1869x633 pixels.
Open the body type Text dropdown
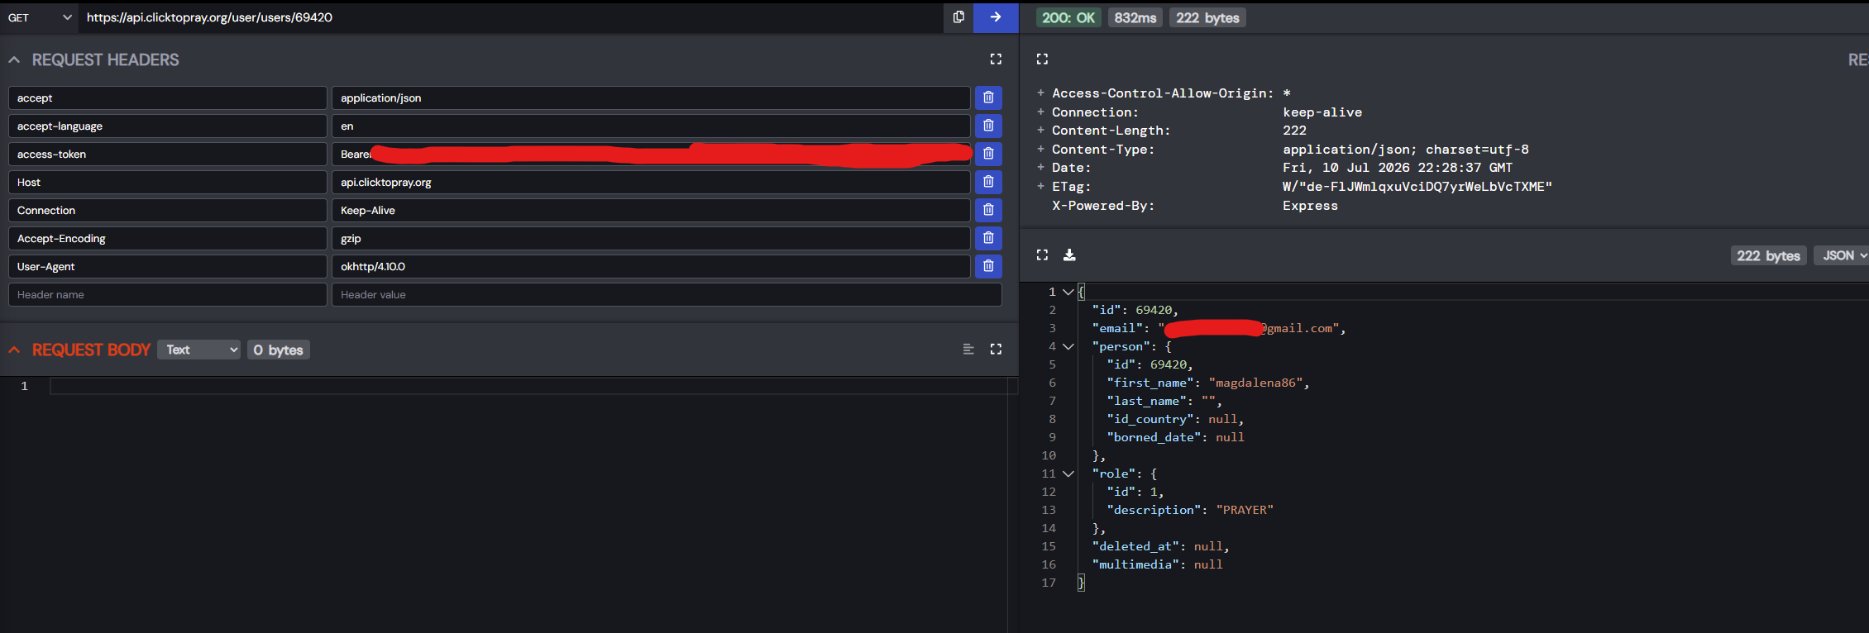coord(199,350)
